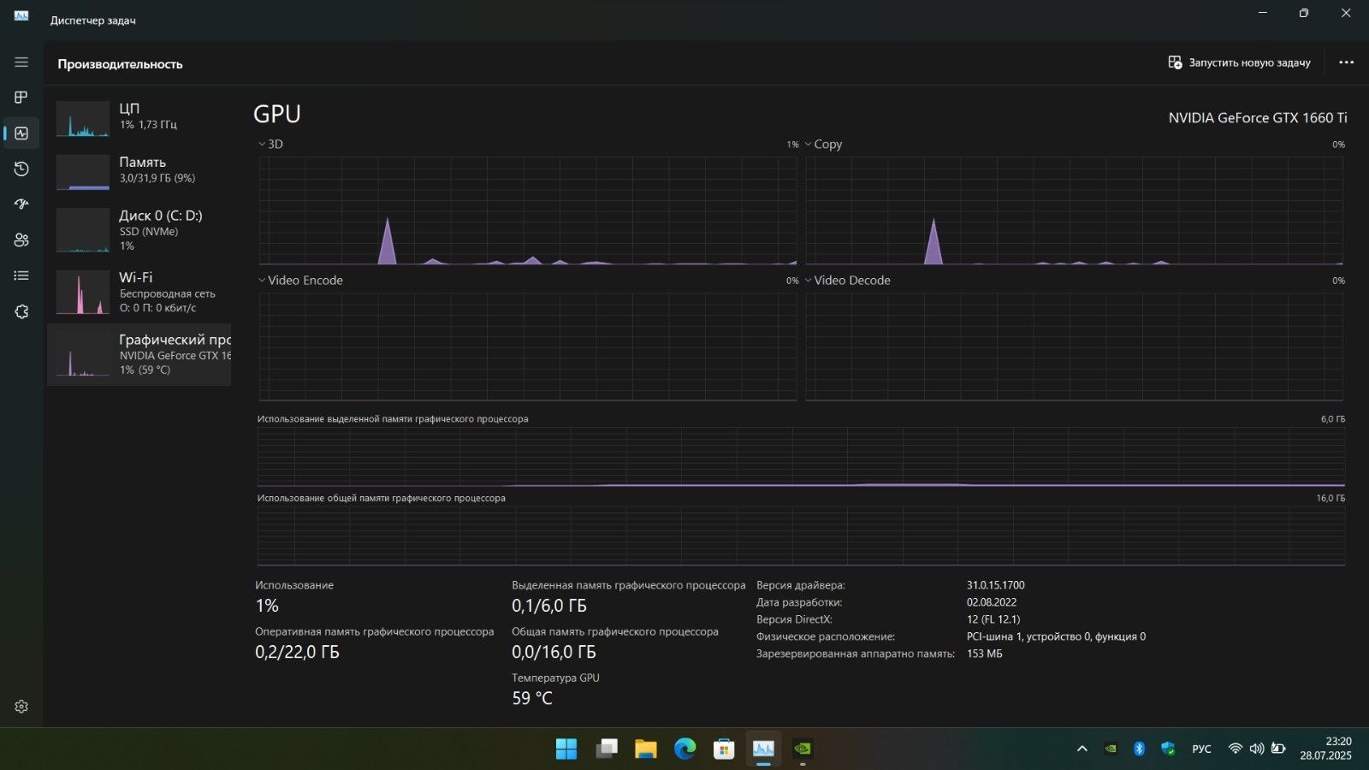Click the Wi-Fi mini graph thumbnail
The width and height of the screenshot is (1369, 770).
coord(83,293)
